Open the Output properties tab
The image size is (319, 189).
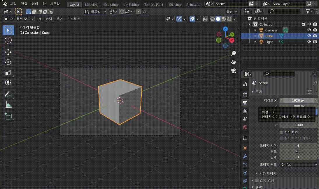(x=245, y=103)
